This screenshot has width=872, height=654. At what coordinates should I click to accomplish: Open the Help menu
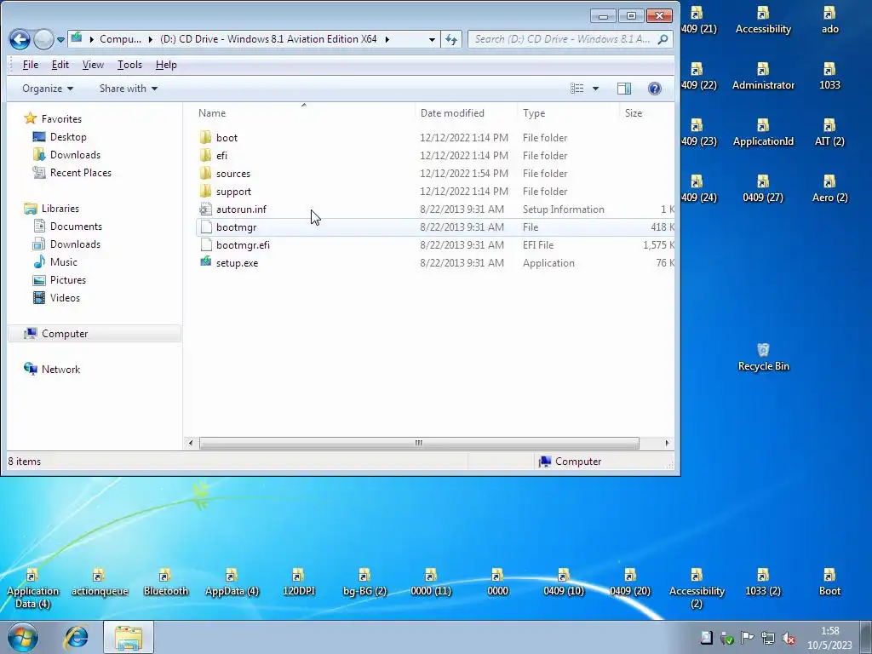click(x=166, y=65)
